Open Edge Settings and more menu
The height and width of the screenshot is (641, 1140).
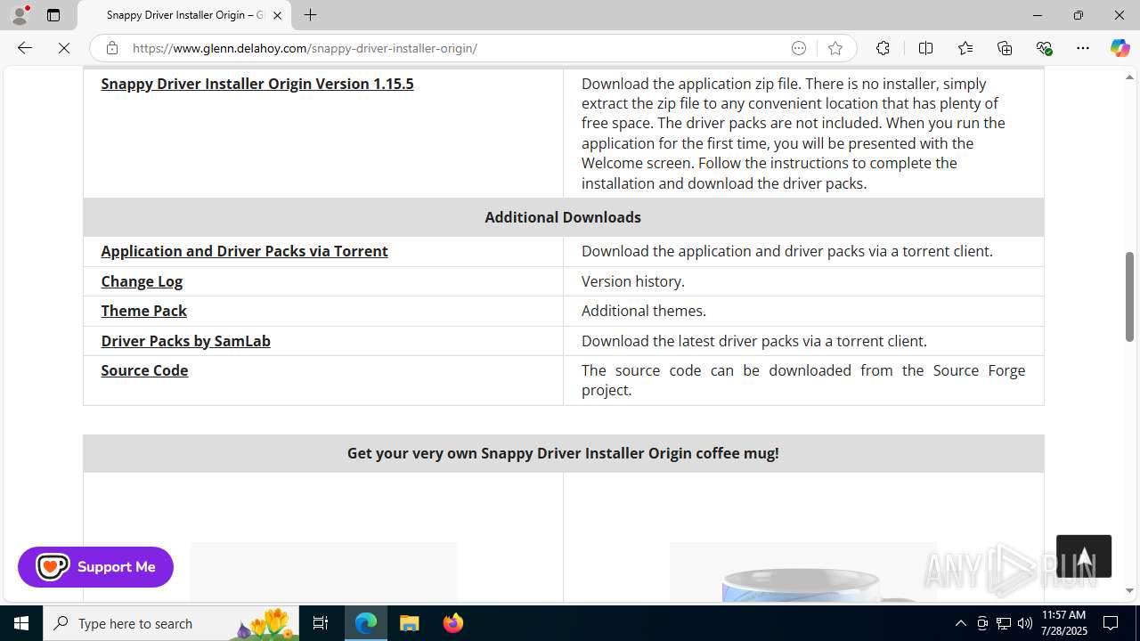click(x=1083, y=48)
